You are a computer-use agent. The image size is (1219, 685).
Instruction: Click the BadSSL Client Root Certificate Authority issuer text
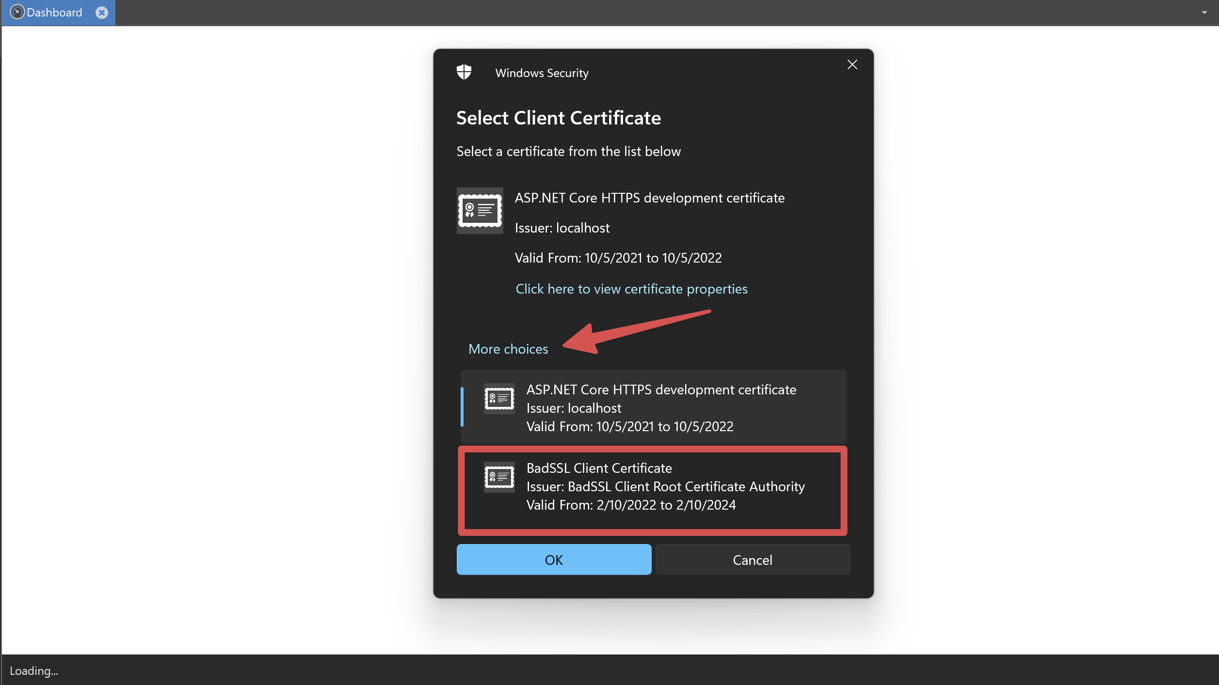[x=686, y=486]
